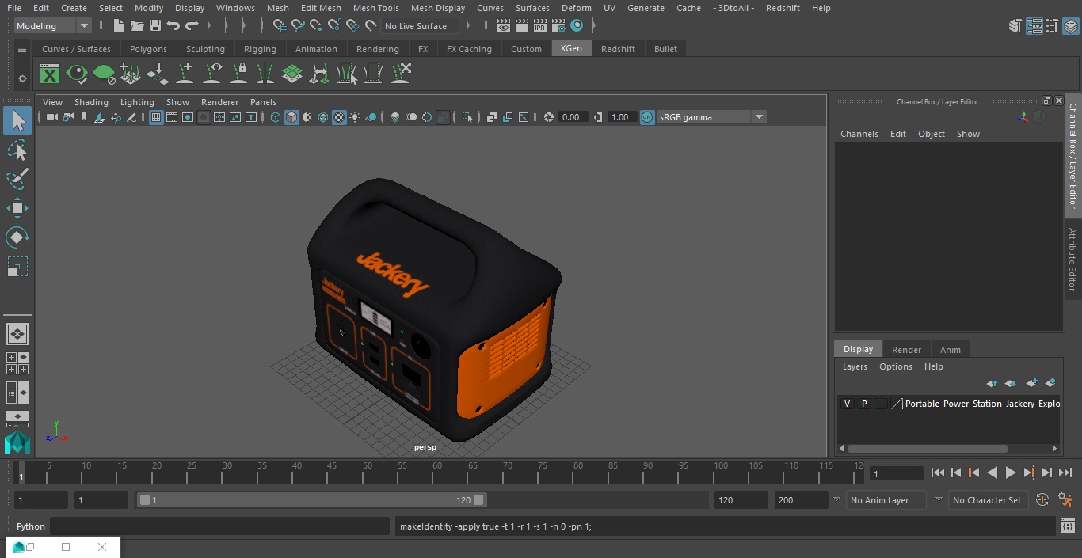Image resolution: width=1082 pixels, height=558 pixels.
Task: Click the delete guide X icon on shelf
Action: 400,74
